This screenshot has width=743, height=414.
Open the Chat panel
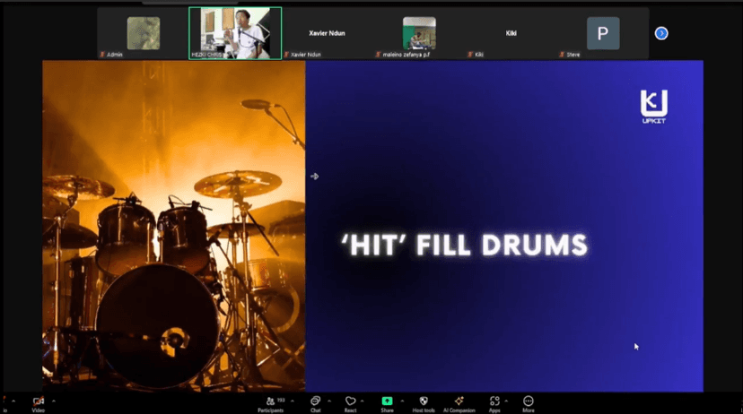tap(315, 401)
